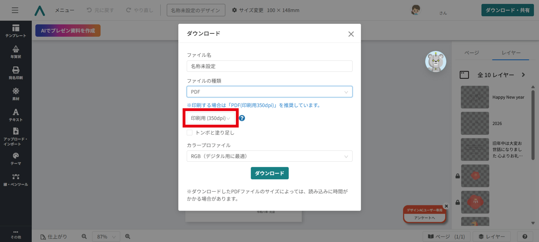Open the 年賀状 sidebar section
539x242 pixels.
16,52
